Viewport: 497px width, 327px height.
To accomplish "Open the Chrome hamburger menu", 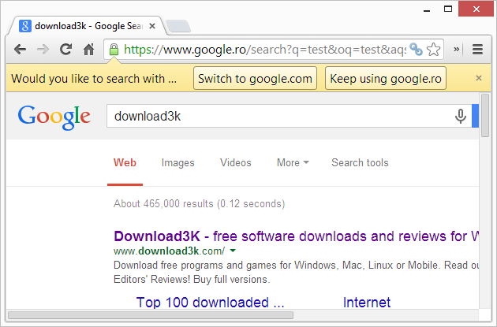I will [477, 50].
